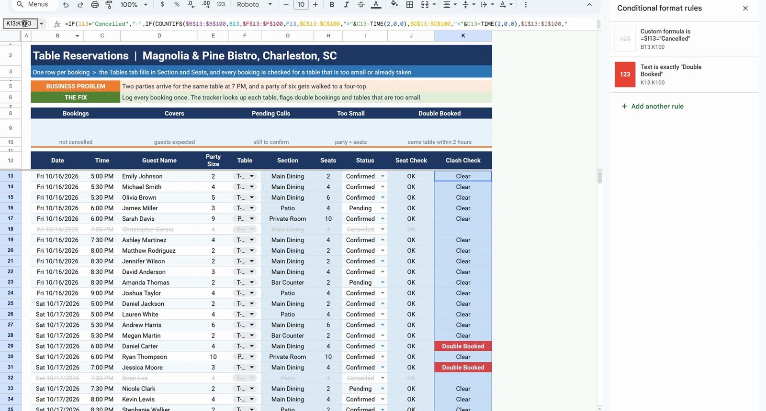Open the 123 number format menu
This screenshot has width=766, height=411.
tap(221, 5)
